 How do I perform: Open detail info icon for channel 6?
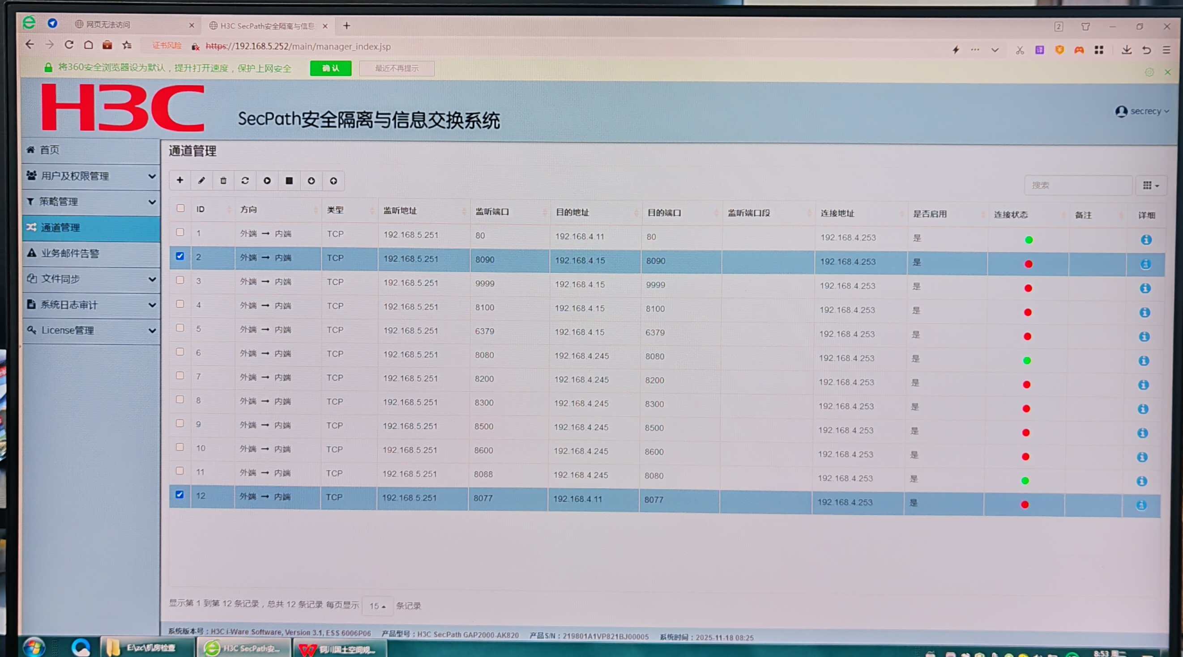(x=1144, y=360)
